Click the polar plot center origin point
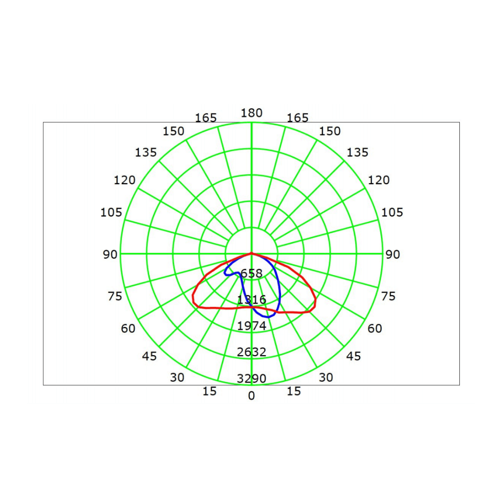 pos(251,253)
